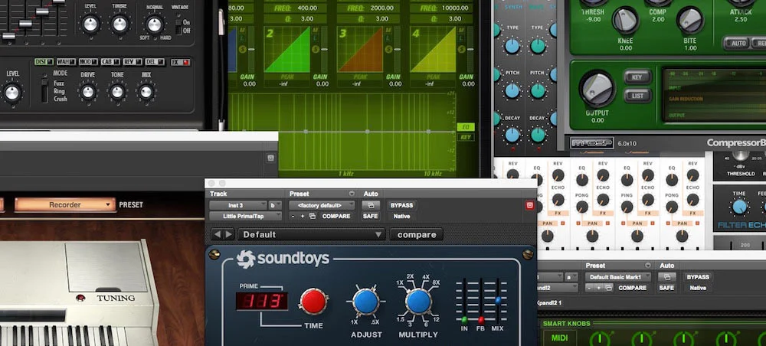Solo EQ band 3 with its S button
Screen dimensions: 766x346
(x=388, y=49)
